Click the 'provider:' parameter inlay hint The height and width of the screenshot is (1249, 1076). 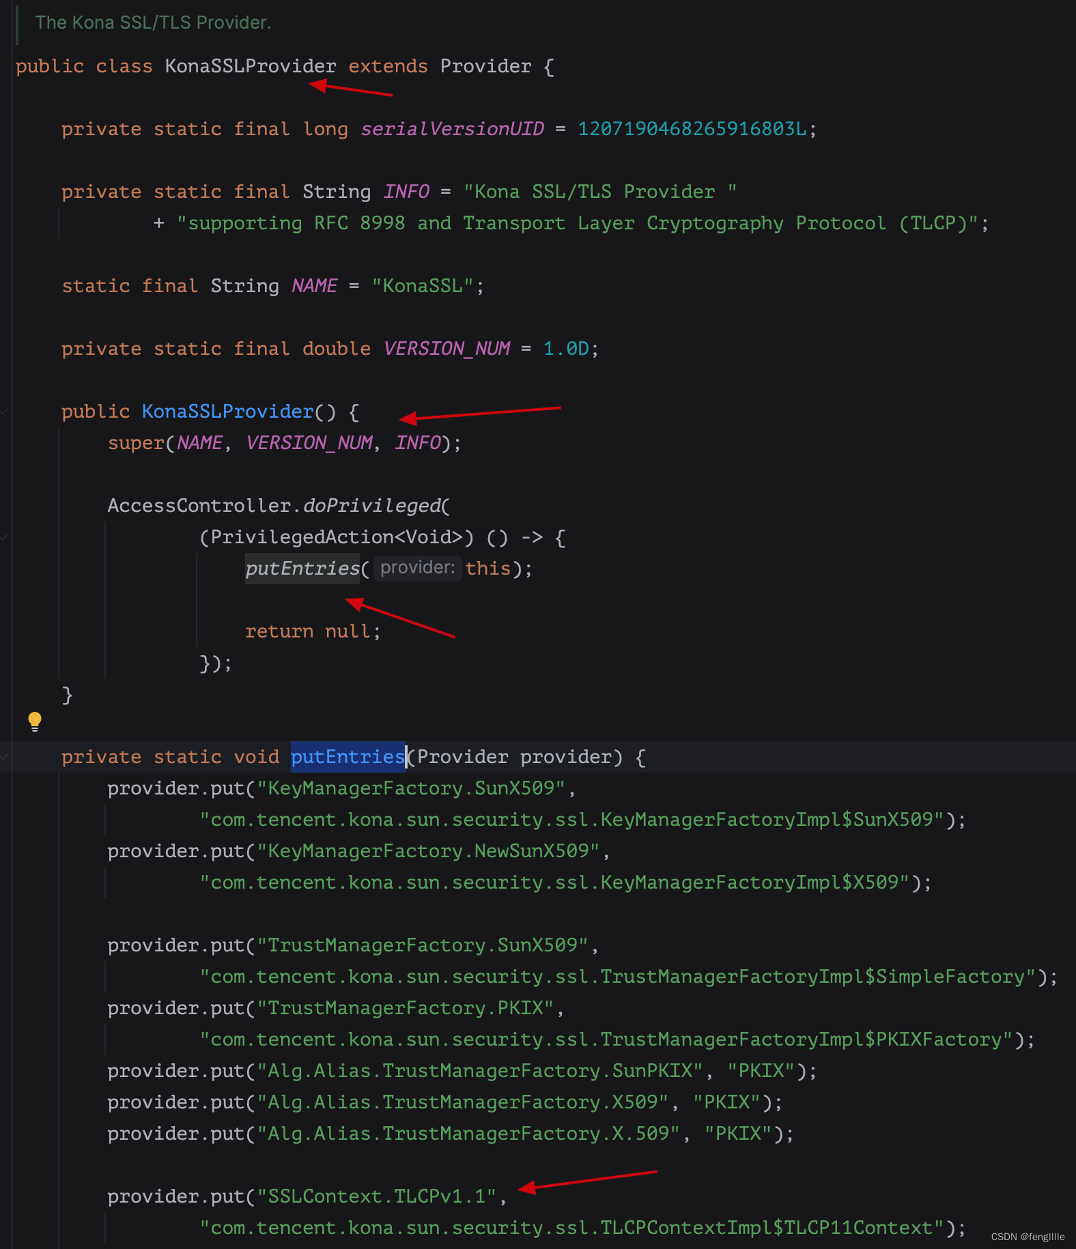coord(417,568)
